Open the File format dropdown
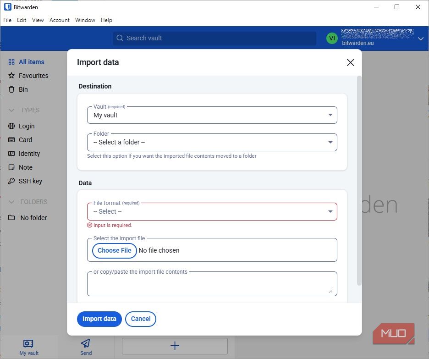Screen dimensions: 429x359 [212, 211]
